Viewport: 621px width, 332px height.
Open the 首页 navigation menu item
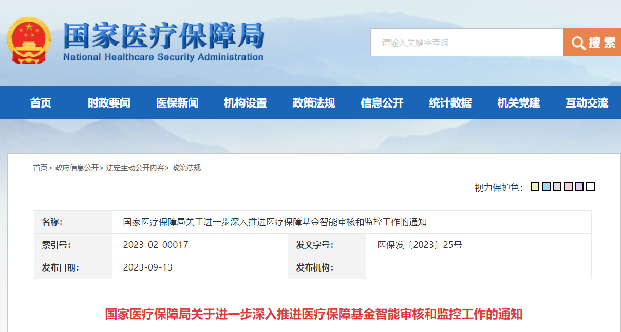coord(41,103)
